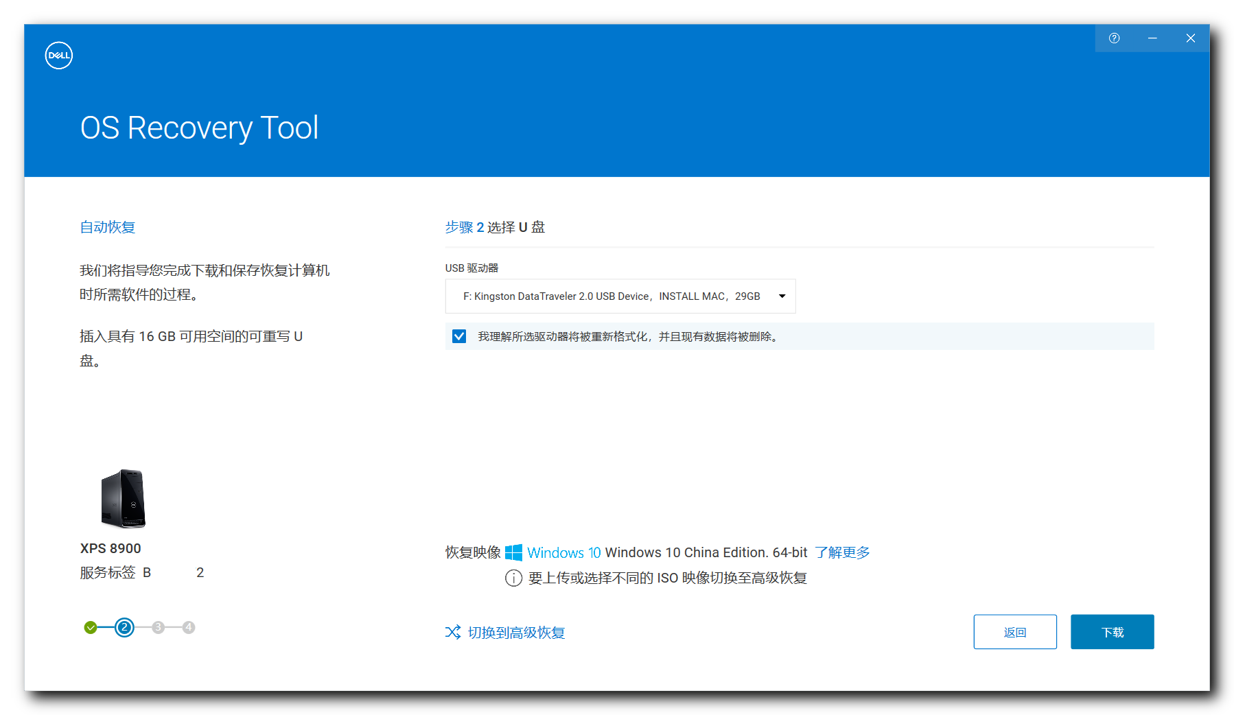
Task: Click 要上传或选择不同的 ISO 映像 note text
Action: pos(668,578)
